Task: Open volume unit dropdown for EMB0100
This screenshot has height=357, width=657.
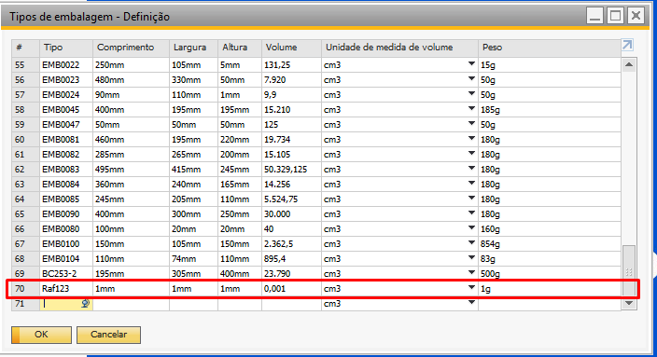Action: (471, 242)
